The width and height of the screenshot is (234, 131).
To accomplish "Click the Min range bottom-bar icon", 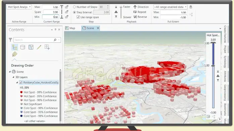I will 62,17.
